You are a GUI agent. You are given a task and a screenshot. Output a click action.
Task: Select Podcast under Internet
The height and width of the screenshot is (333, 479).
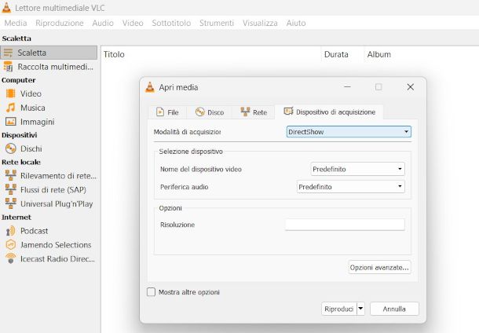click(x=49, y=231)
